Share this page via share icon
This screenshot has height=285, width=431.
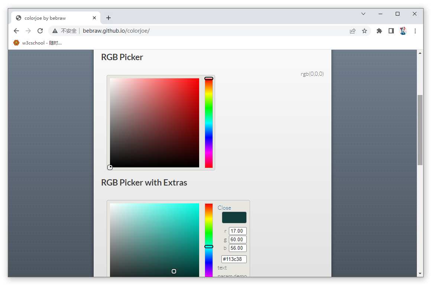click(x=352, y=31)
